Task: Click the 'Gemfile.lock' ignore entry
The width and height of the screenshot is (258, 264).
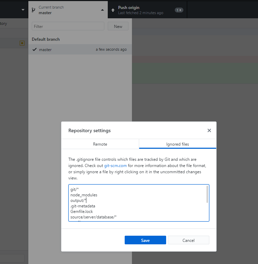Action: point(82,212)
